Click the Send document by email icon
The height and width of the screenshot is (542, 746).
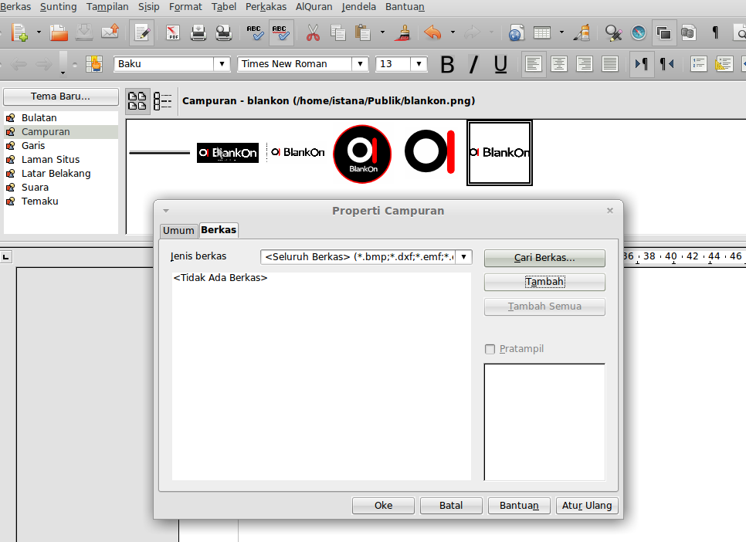[110, 33]
